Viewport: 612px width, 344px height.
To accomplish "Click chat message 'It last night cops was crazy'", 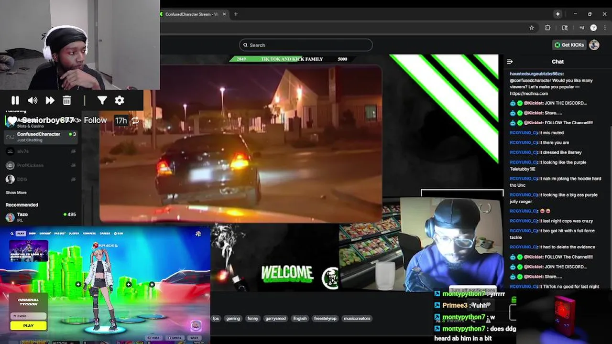I will tap(551, 221).
